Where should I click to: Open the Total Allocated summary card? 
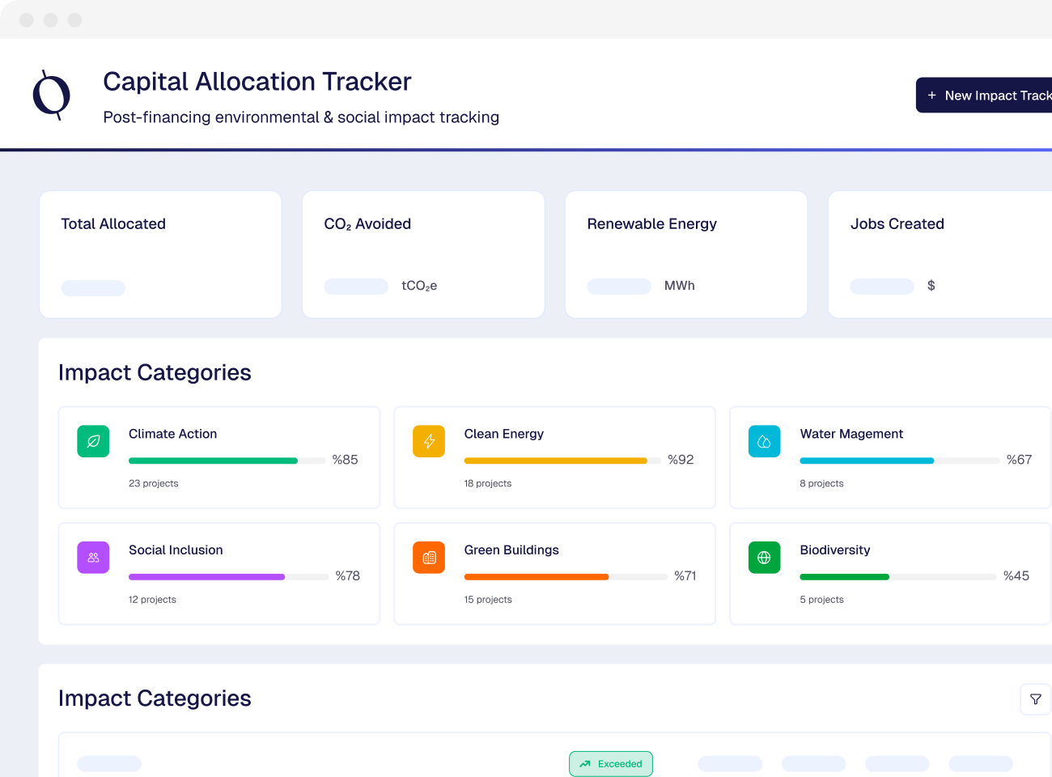coord(160,254)
